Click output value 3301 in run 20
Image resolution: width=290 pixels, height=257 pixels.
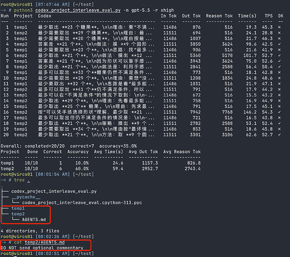point(195,135)
